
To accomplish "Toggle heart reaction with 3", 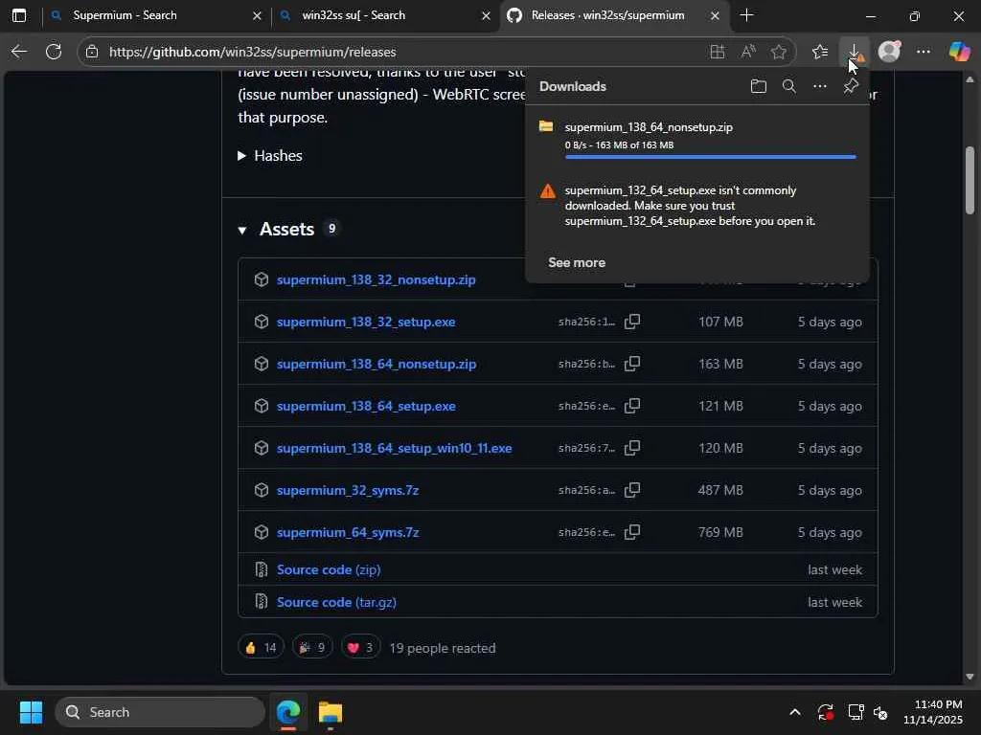I will tap(360, 648).
